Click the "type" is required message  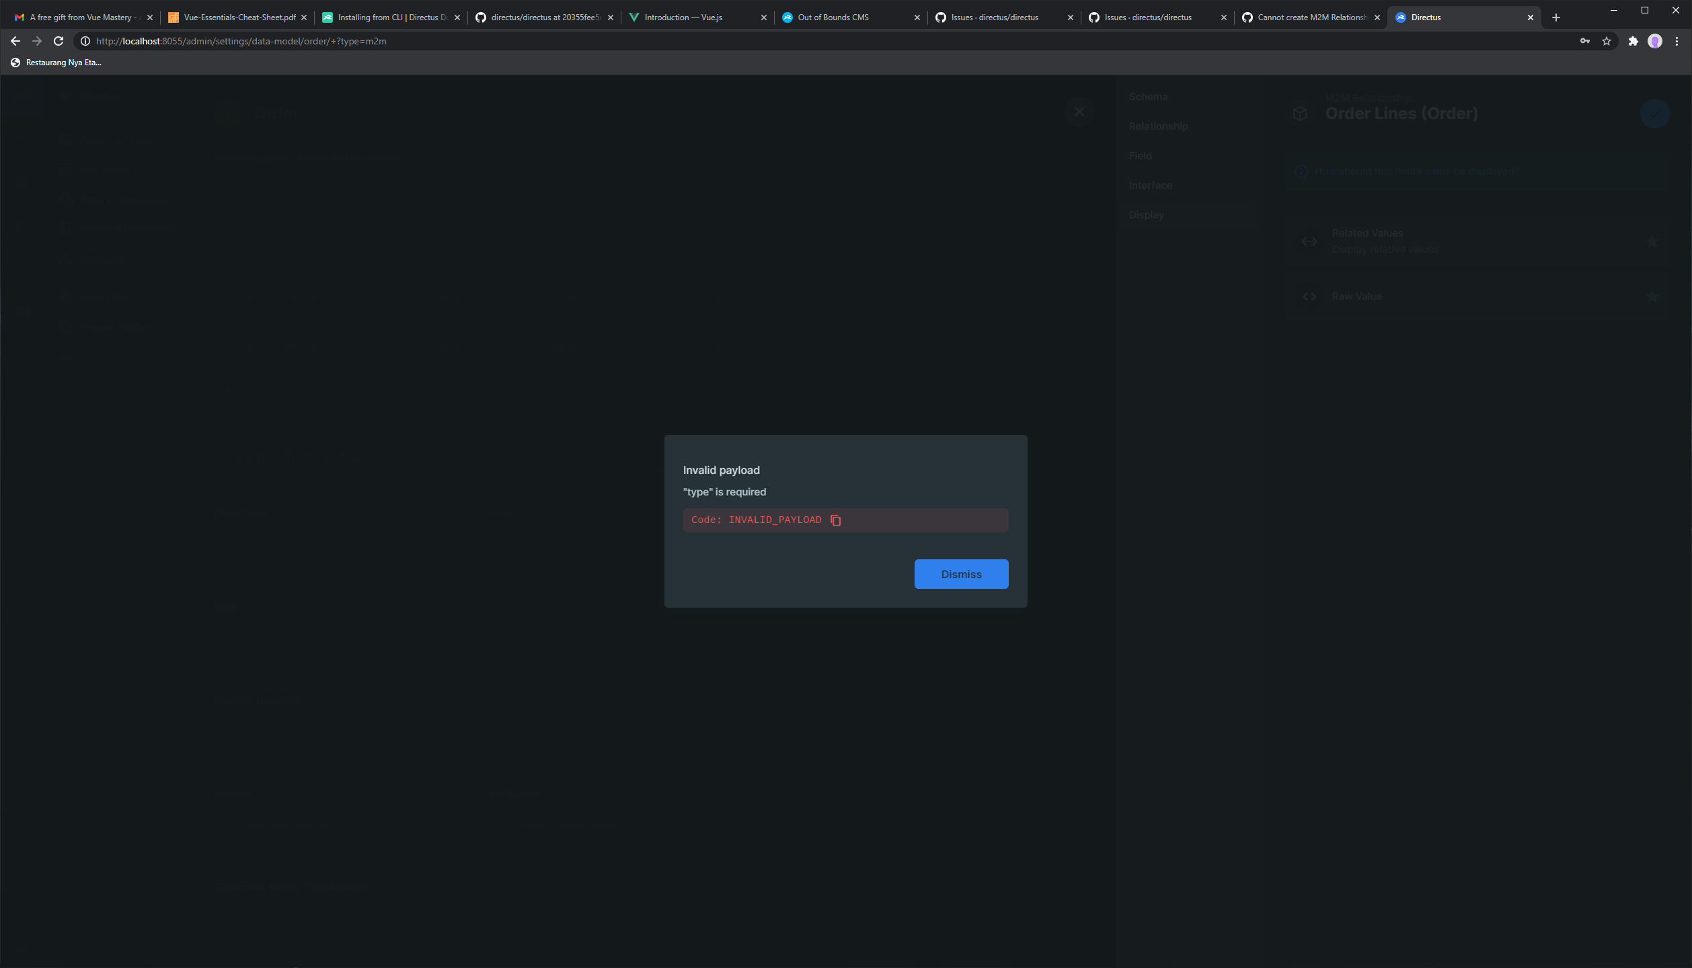click(x=724, y=492)
